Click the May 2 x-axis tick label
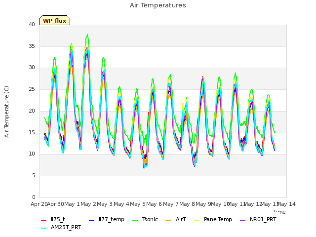The width and height of the screenshot is (316, 237). coord(88,204)
